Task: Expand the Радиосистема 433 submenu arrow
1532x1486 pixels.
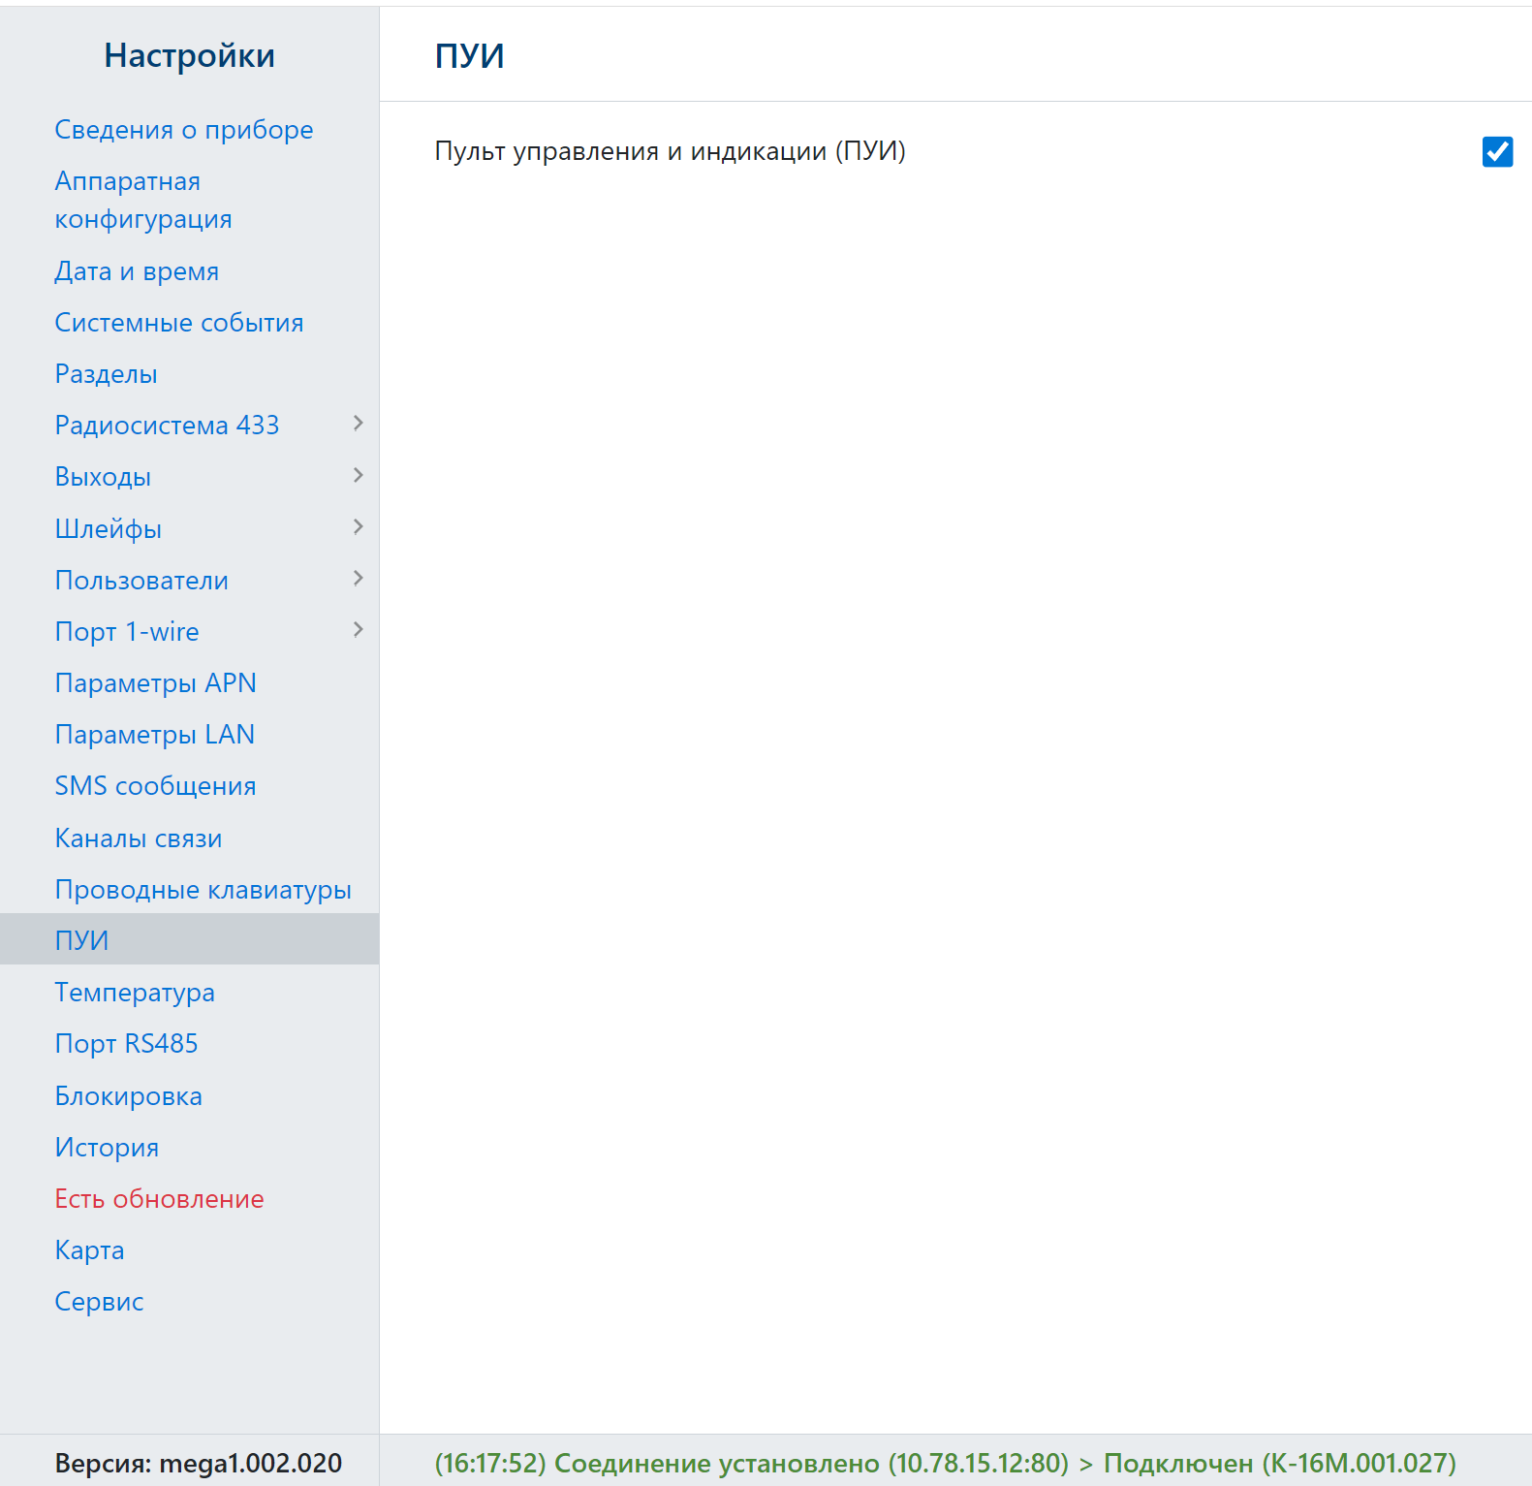Action: (x=358, y=424)
